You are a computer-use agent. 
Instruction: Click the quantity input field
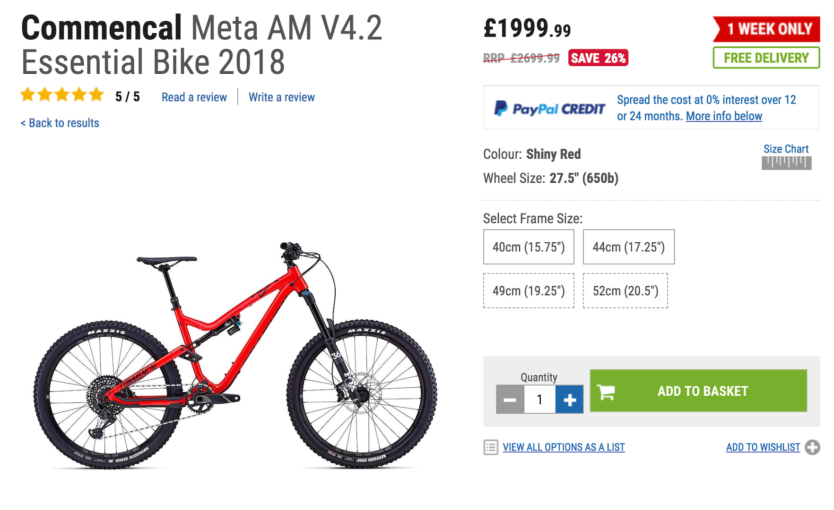click(x=539, y=399)
